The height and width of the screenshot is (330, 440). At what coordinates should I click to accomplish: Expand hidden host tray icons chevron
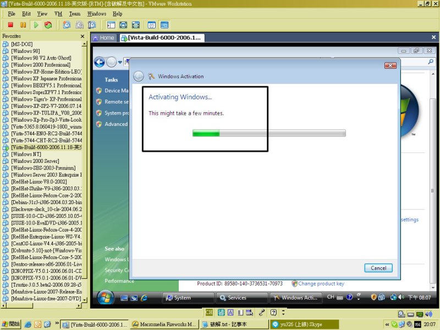pyautogui.click(x=387, y=324)
